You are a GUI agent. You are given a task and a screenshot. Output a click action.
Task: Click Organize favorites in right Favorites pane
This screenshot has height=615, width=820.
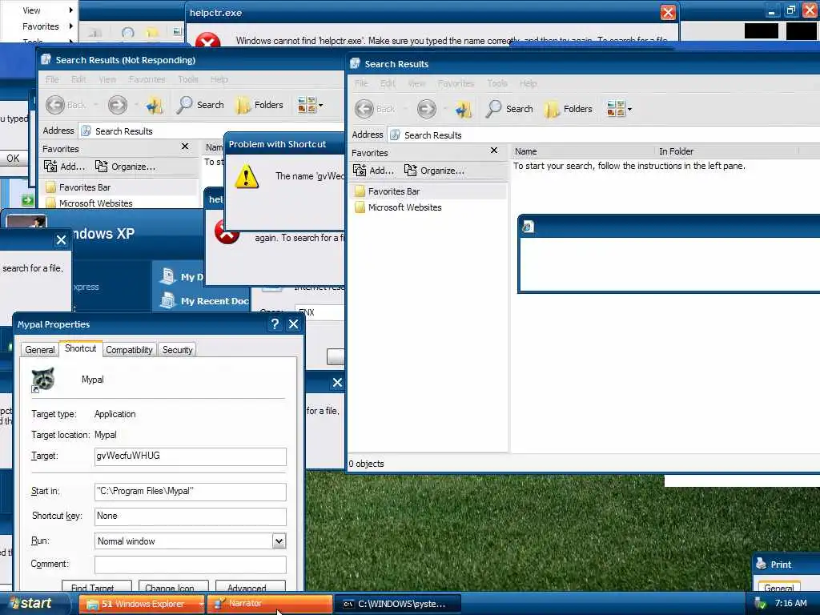(x=434, y=171)
